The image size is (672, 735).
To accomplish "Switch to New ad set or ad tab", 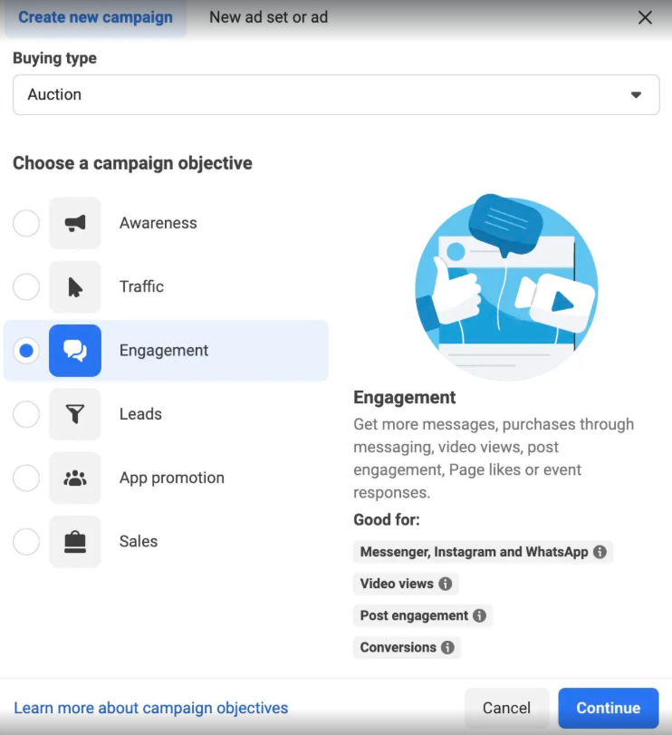I will [268, 17].
